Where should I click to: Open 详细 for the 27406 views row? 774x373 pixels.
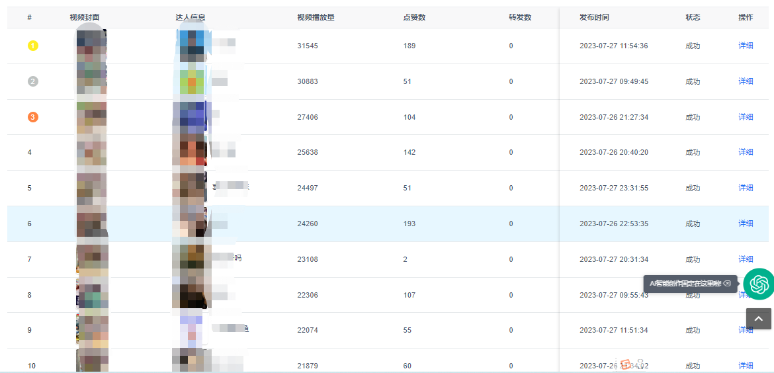746,117
